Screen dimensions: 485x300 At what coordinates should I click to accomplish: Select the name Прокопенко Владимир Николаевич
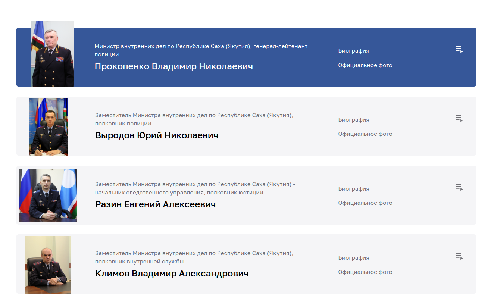pyautogui.click(x=174, y=66)
